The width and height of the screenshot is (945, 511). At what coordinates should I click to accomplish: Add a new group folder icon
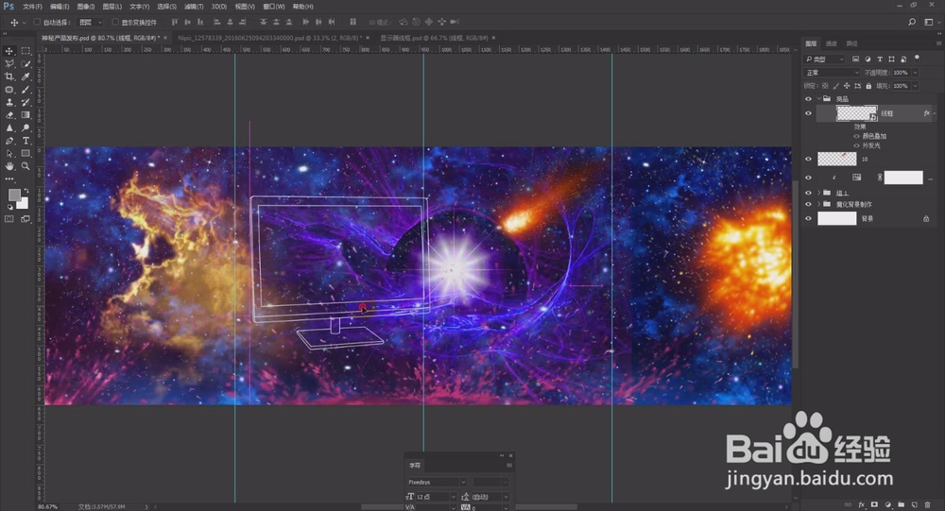coord(901,504)
